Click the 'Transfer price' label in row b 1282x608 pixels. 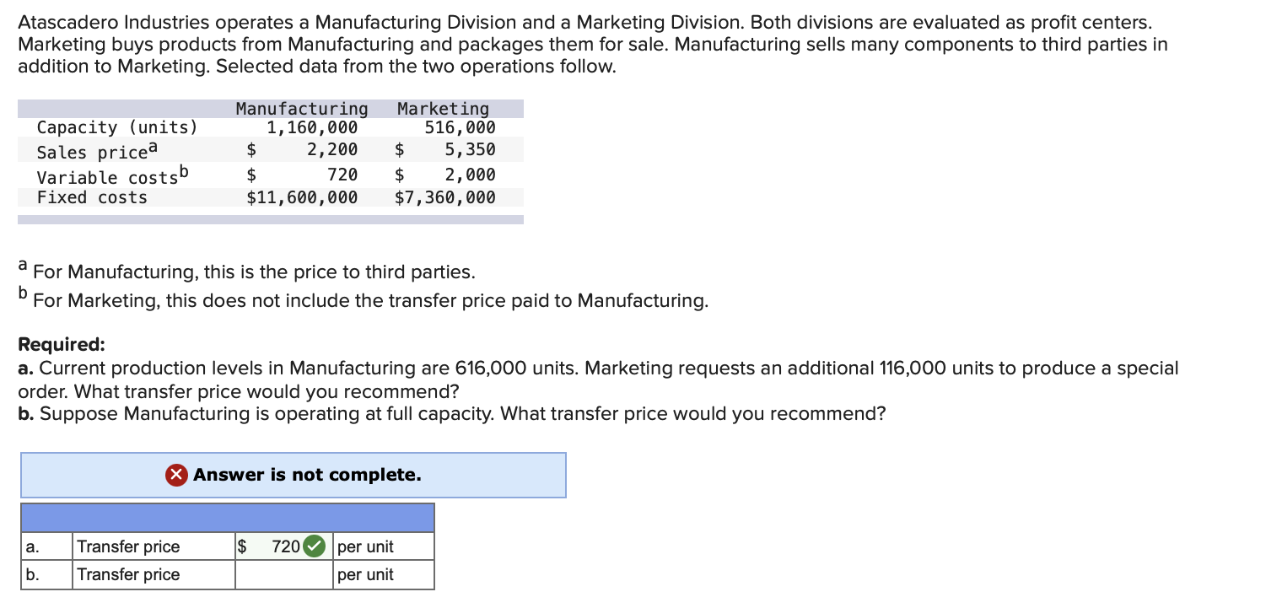(128, 575)
